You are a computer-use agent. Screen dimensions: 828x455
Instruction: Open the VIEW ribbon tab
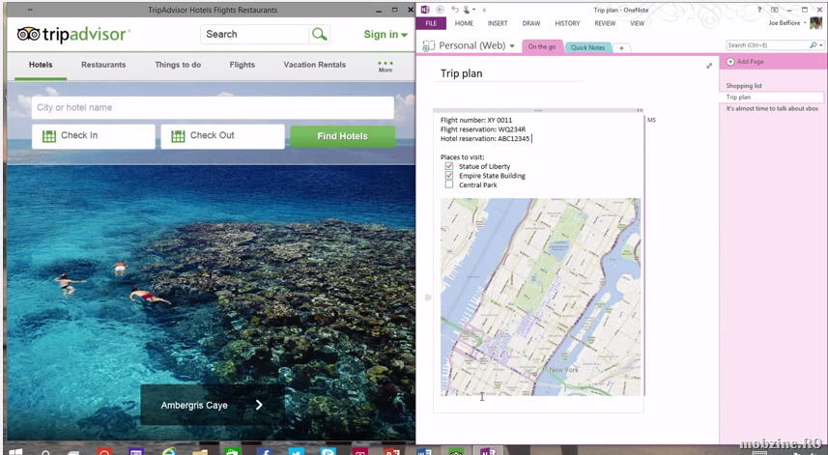(x=637, y=23)
